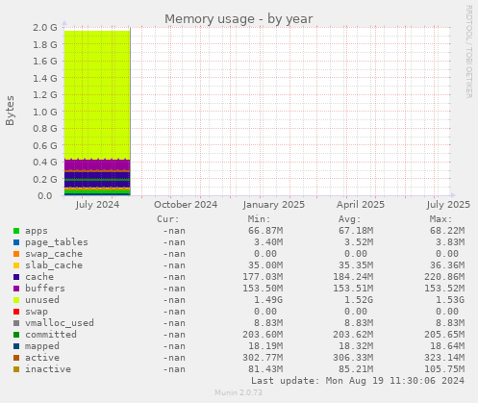Click the 'July 2025' x-axis label
The image size is (478, 403).
click(448, 205)
